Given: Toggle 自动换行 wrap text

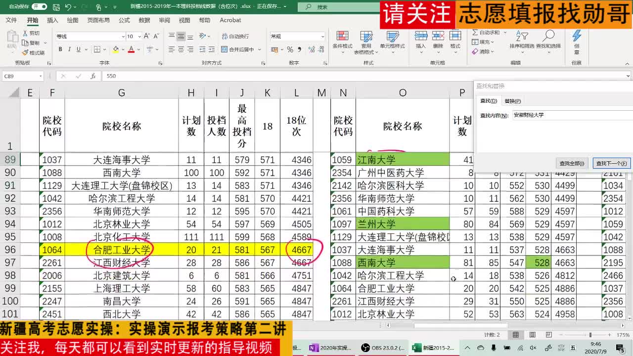Looking at the screenshot, I should click(235, 37).
